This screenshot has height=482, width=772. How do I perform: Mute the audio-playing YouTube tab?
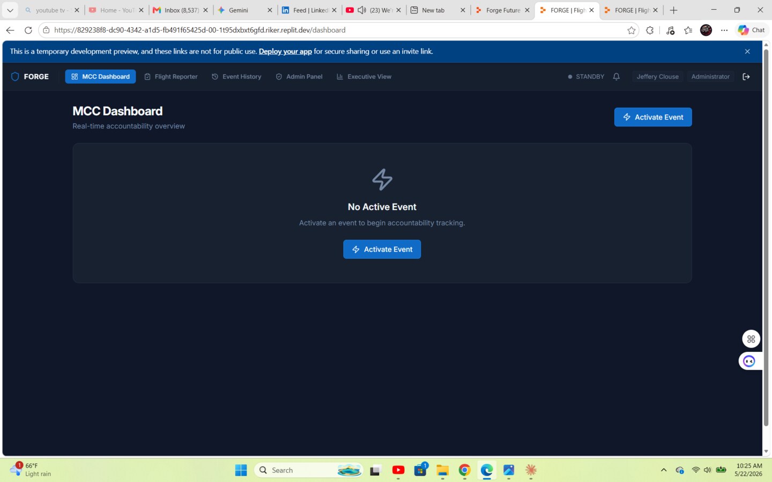tap(362, 10)
